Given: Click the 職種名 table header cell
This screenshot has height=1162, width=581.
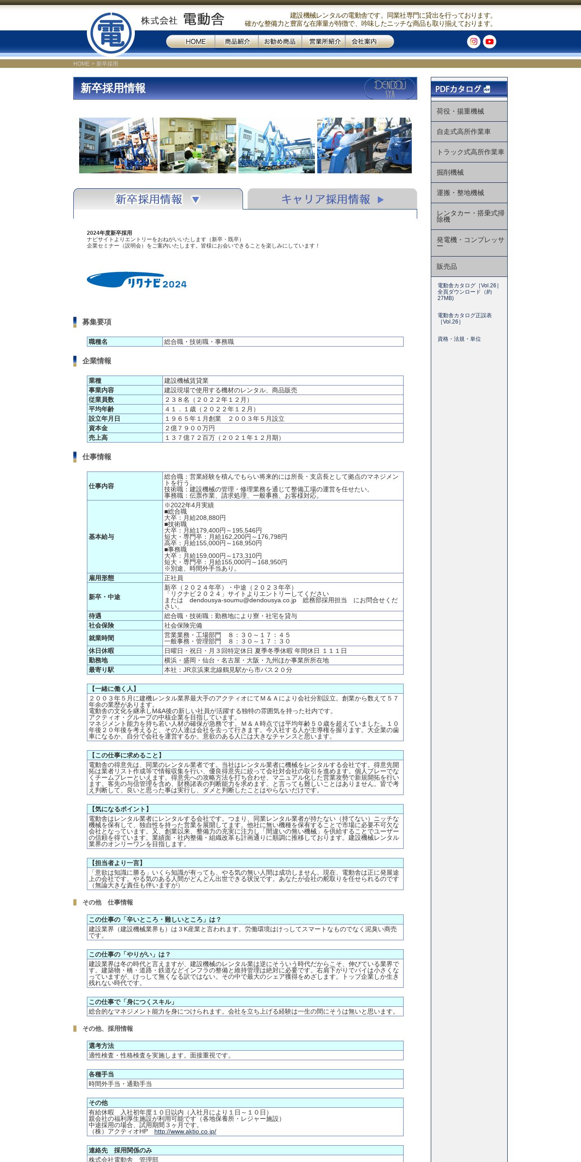Looking at the screenshot, I should [x=125, y=342].
